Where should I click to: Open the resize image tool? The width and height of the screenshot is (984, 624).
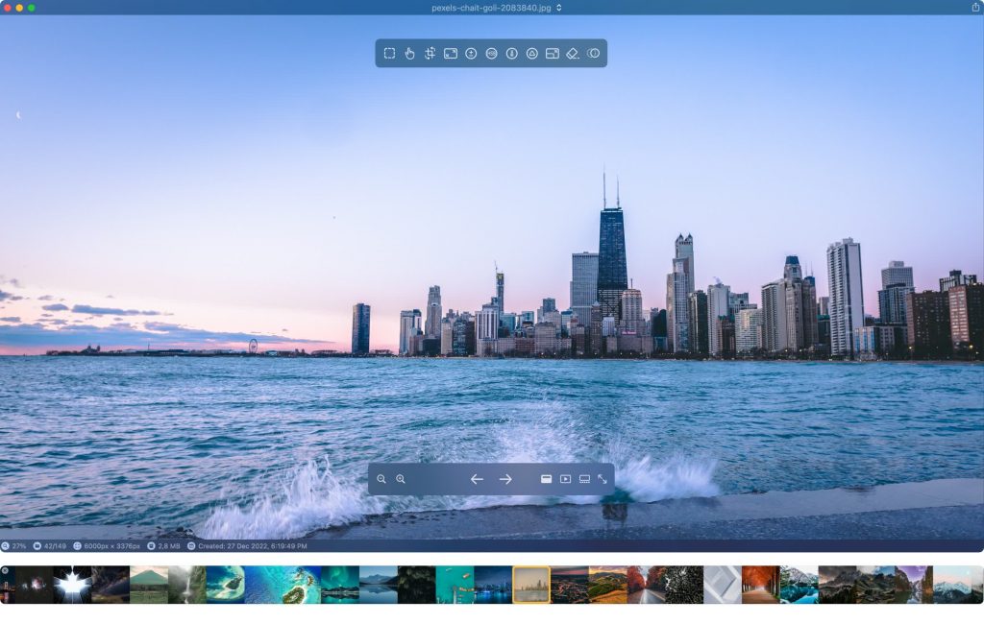tap(450, 54)
